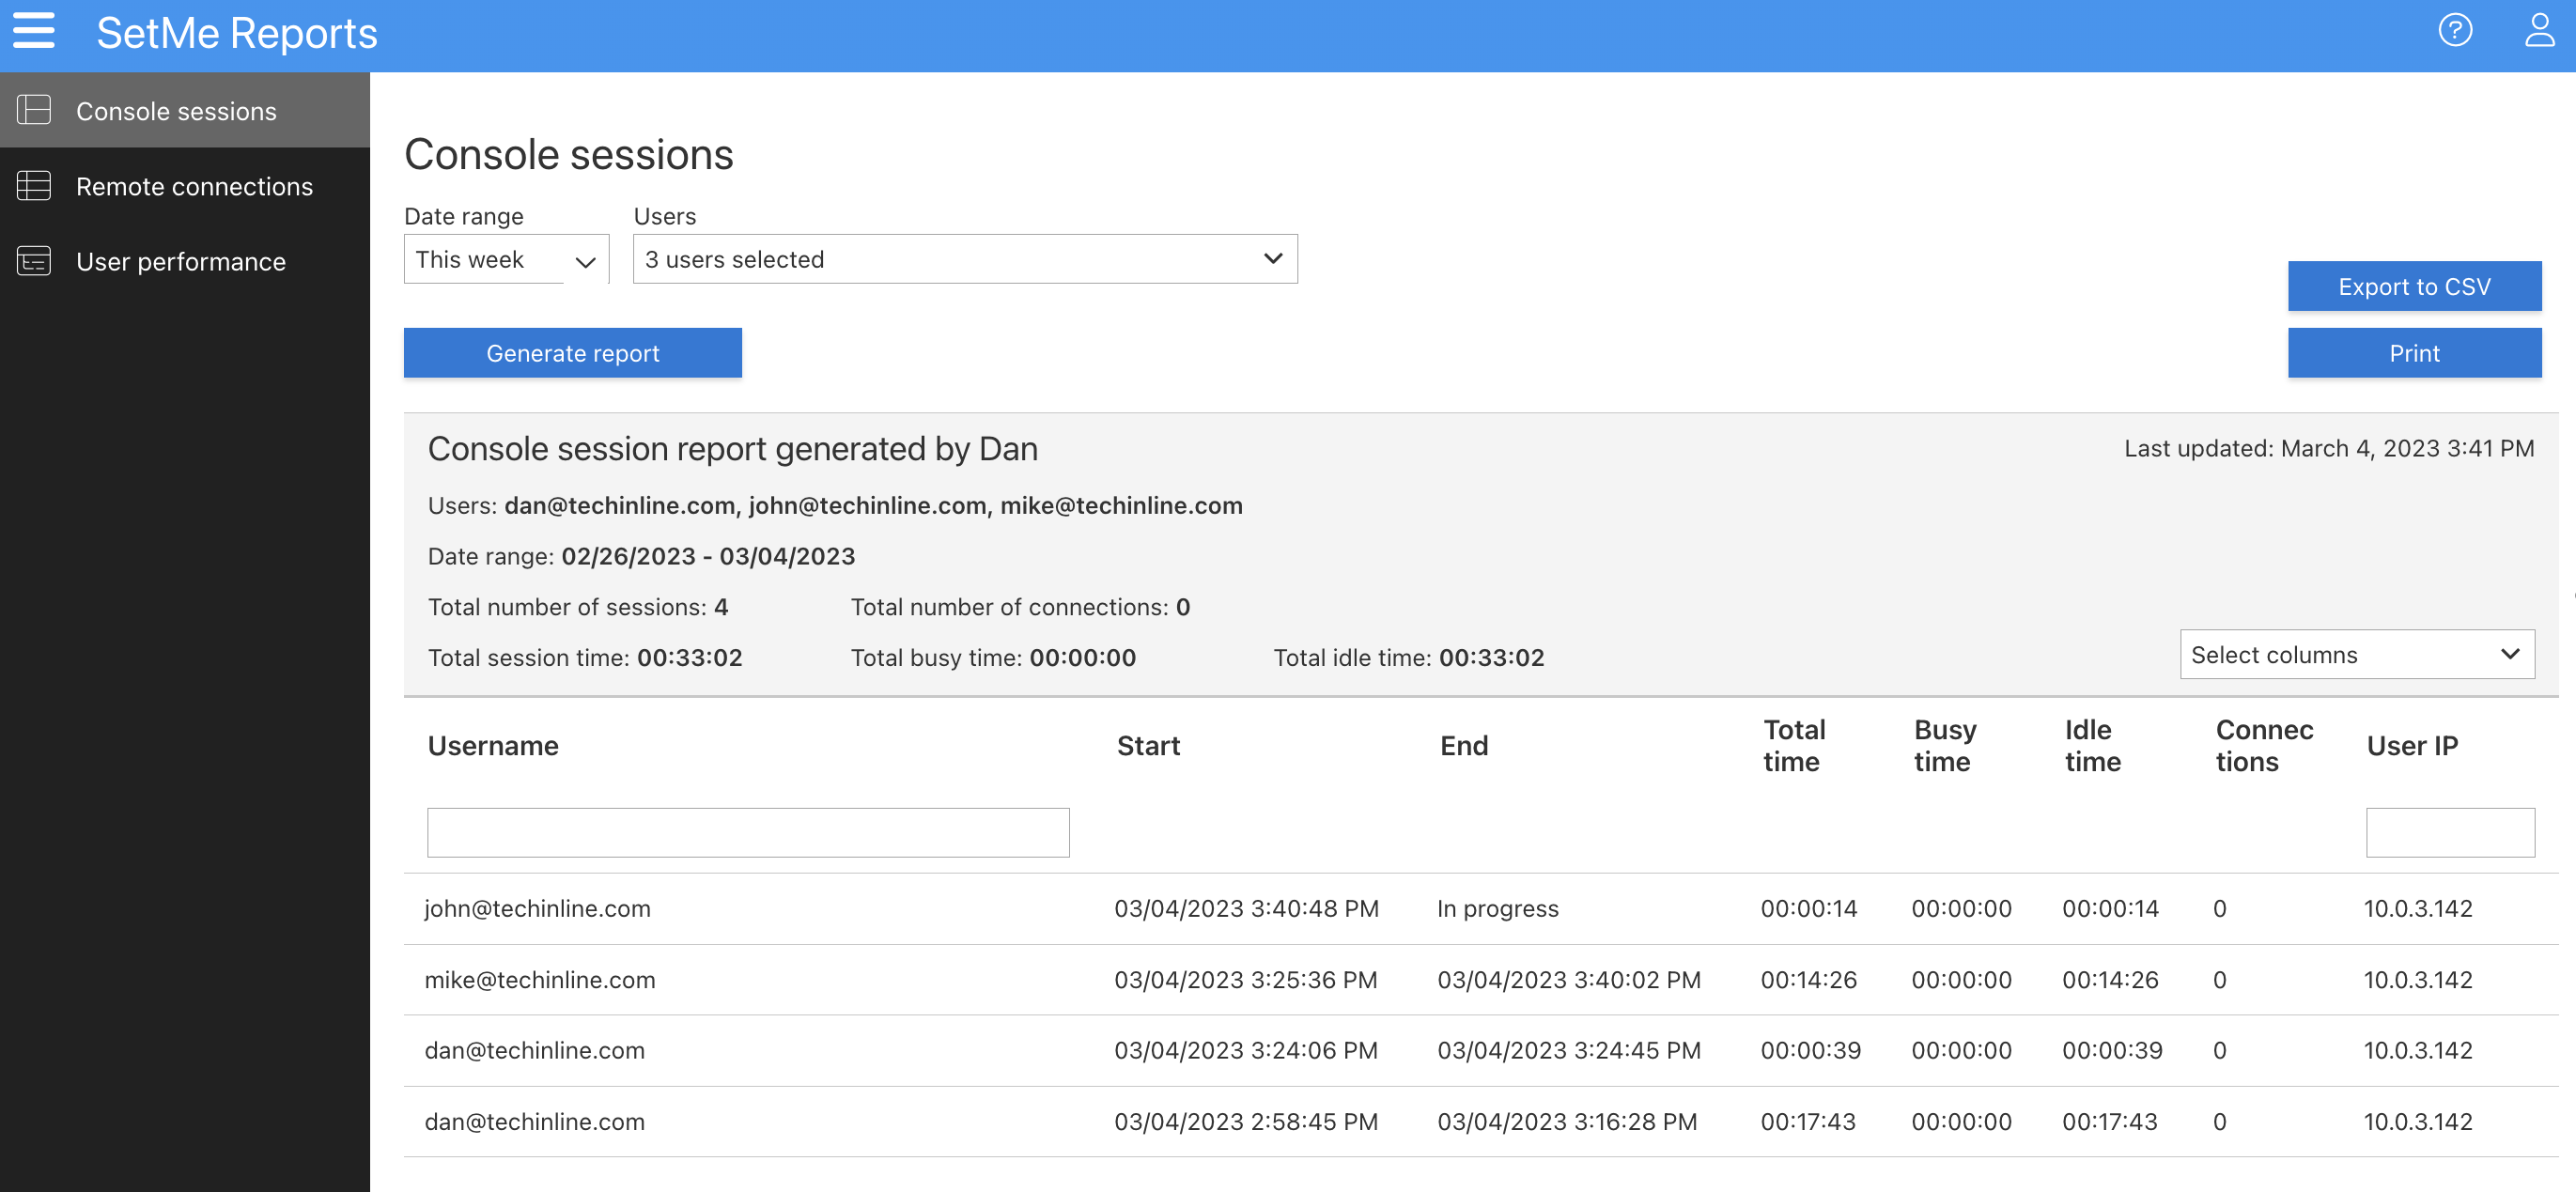Open the user account profile icon

coord(2538,31)
